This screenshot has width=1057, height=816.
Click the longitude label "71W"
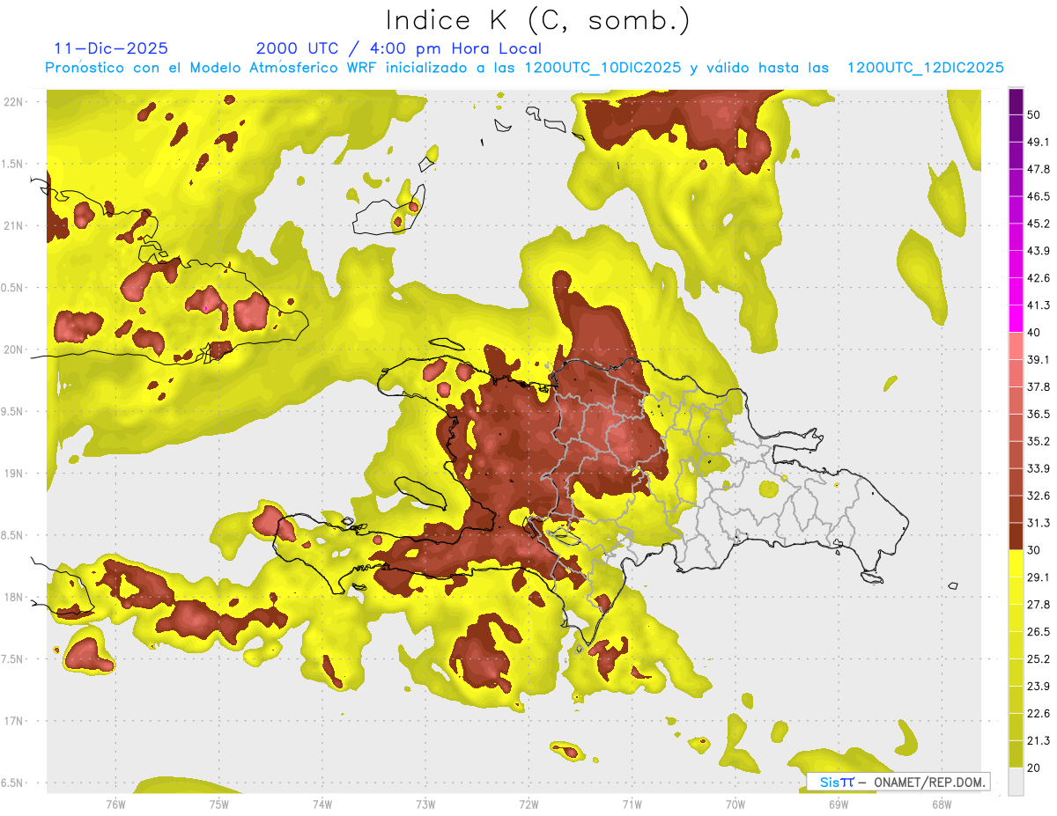tap(632, 805)
